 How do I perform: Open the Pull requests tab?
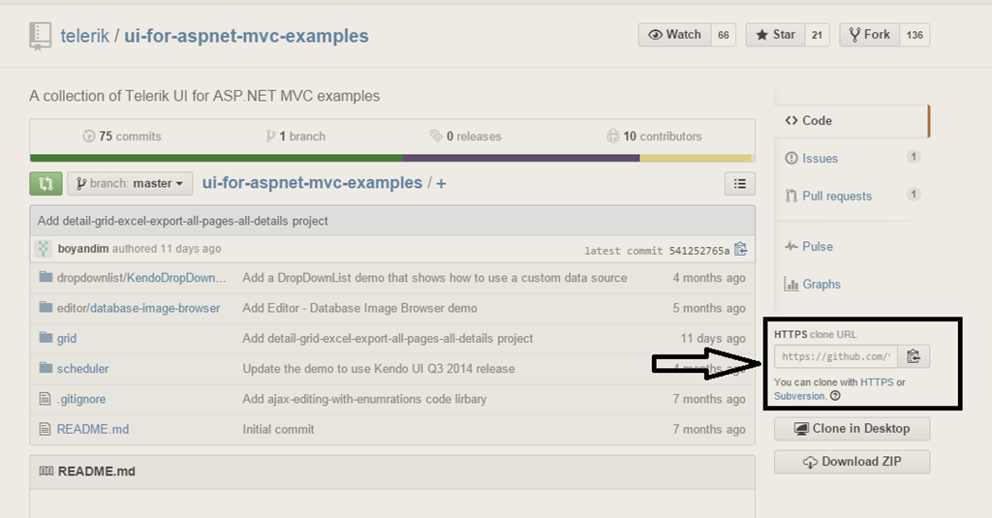coord(836,197)
